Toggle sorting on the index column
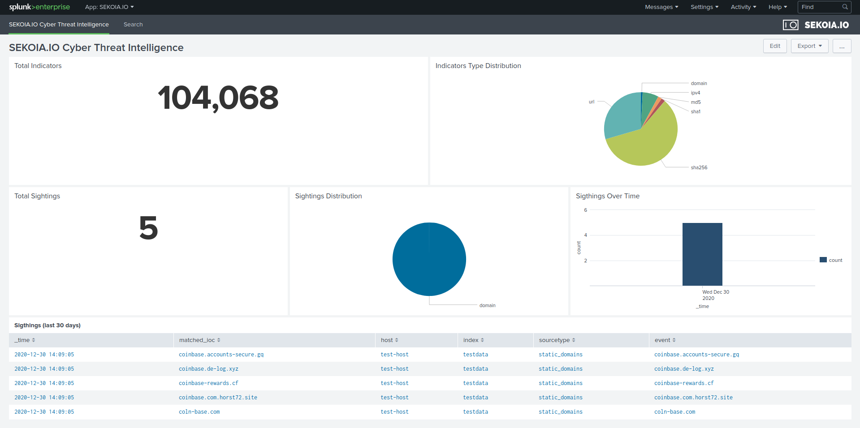This screenshot has height=428, width=860. click(x=483, y=340)
